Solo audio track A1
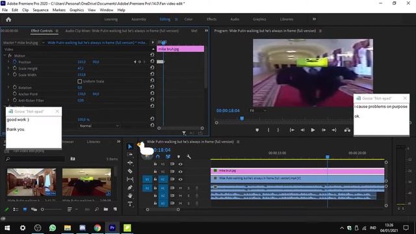Screen dimensions: 416x234 point(188,188)
